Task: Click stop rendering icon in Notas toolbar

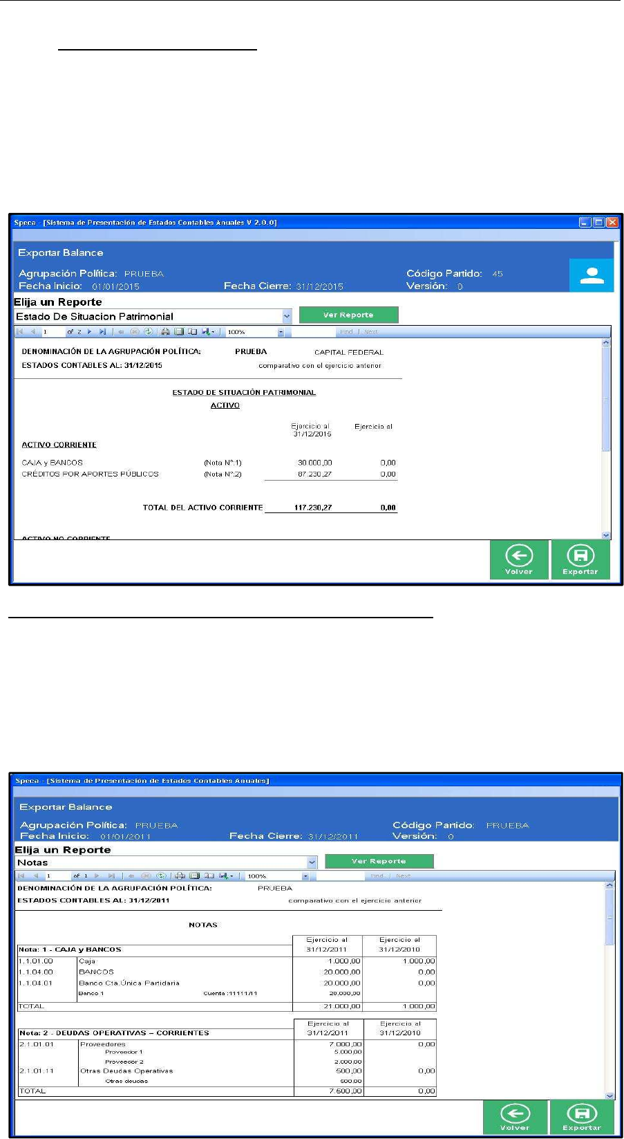Action: (145, 876)
